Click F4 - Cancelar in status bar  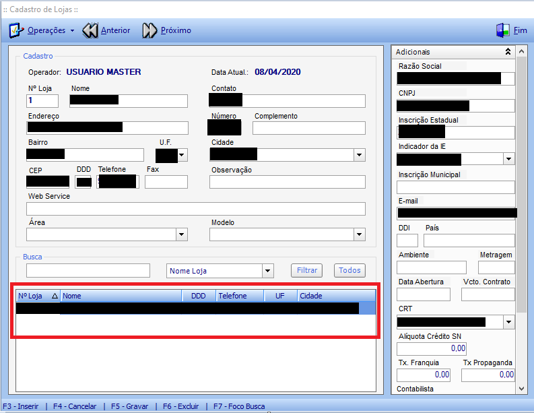(75, 406)
